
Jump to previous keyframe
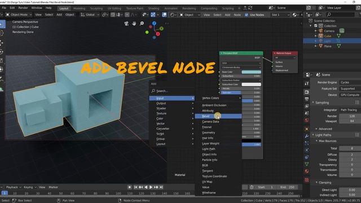[140, 187]
